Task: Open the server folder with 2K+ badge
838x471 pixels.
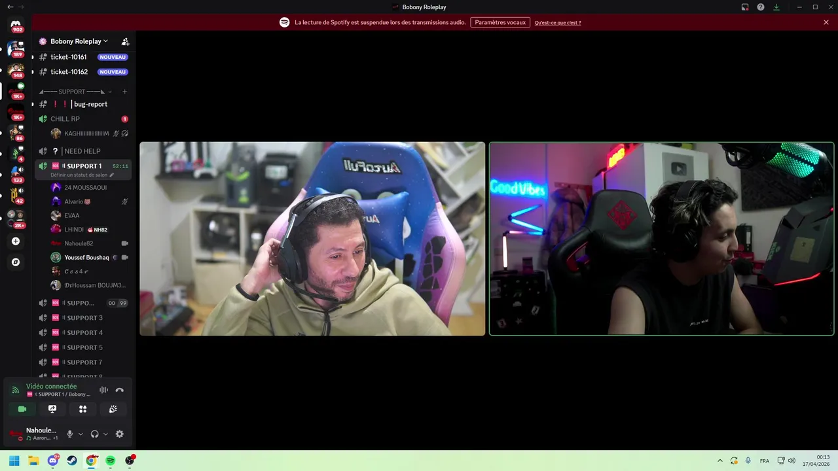Action: 16,218
